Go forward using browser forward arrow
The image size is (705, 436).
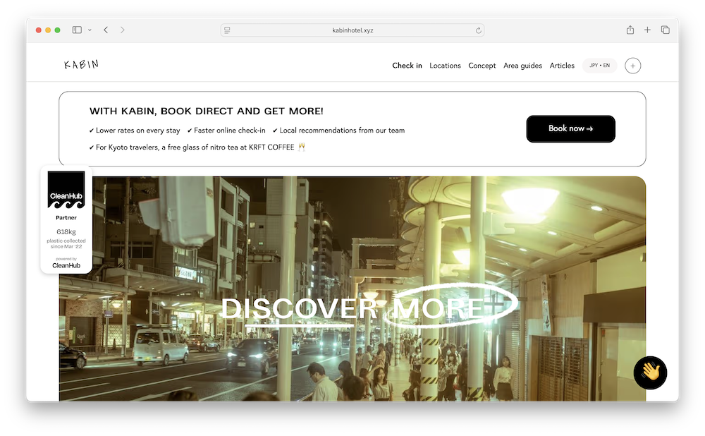(x=123, y=30)
